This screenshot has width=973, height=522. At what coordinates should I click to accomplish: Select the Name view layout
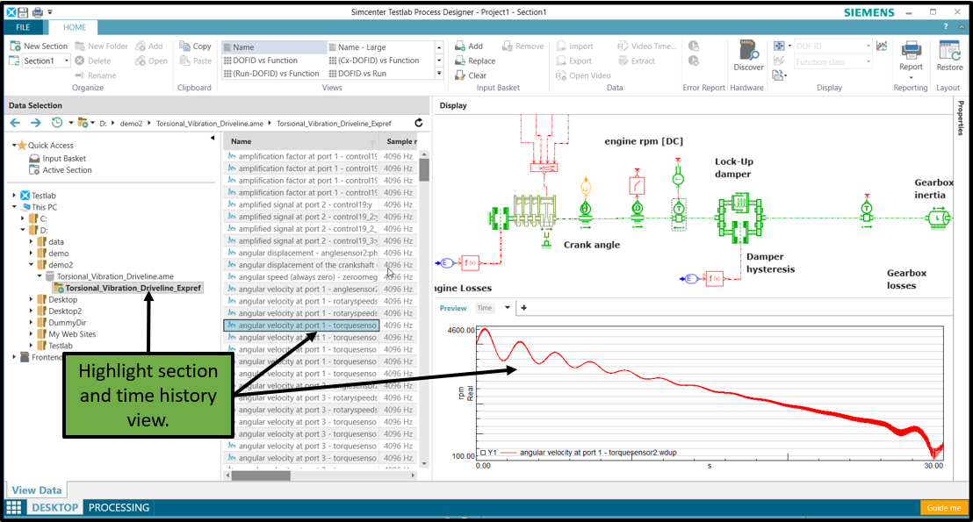coord(274,47)
